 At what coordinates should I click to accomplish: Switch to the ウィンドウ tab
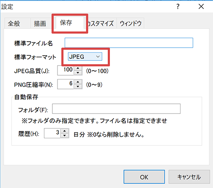130,23
